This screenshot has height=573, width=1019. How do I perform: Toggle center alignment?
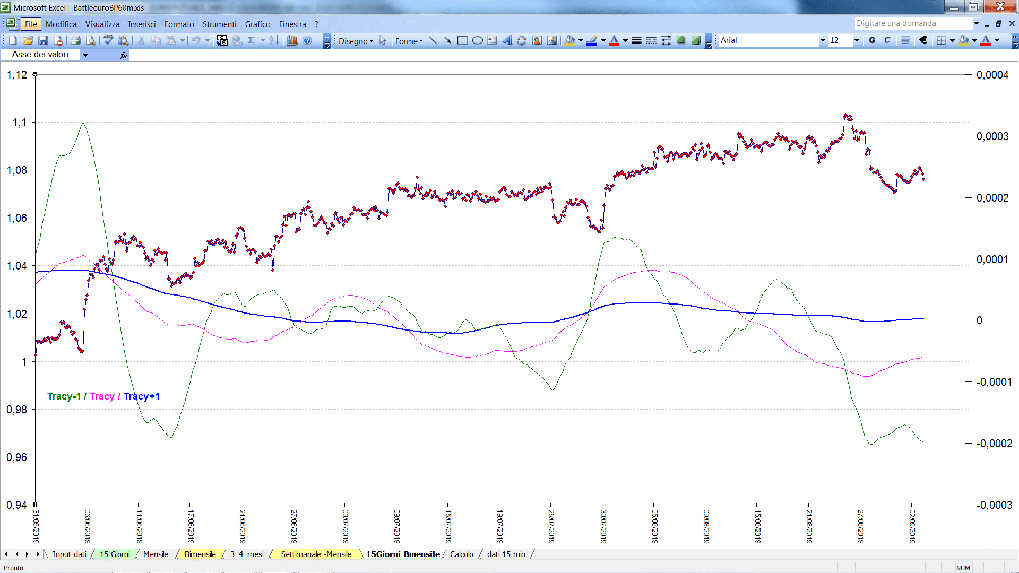(905, 40)
